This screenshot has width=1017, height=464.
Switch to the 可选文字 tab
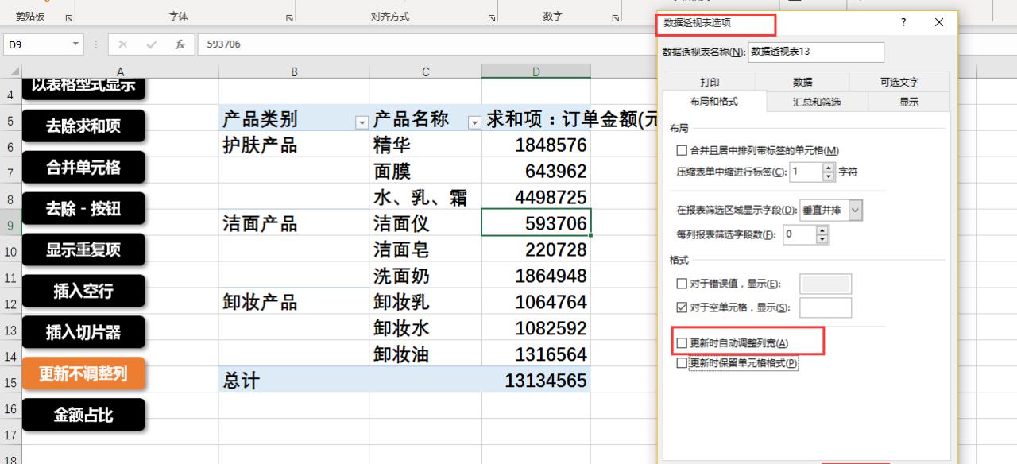click(x=899, y=82)
